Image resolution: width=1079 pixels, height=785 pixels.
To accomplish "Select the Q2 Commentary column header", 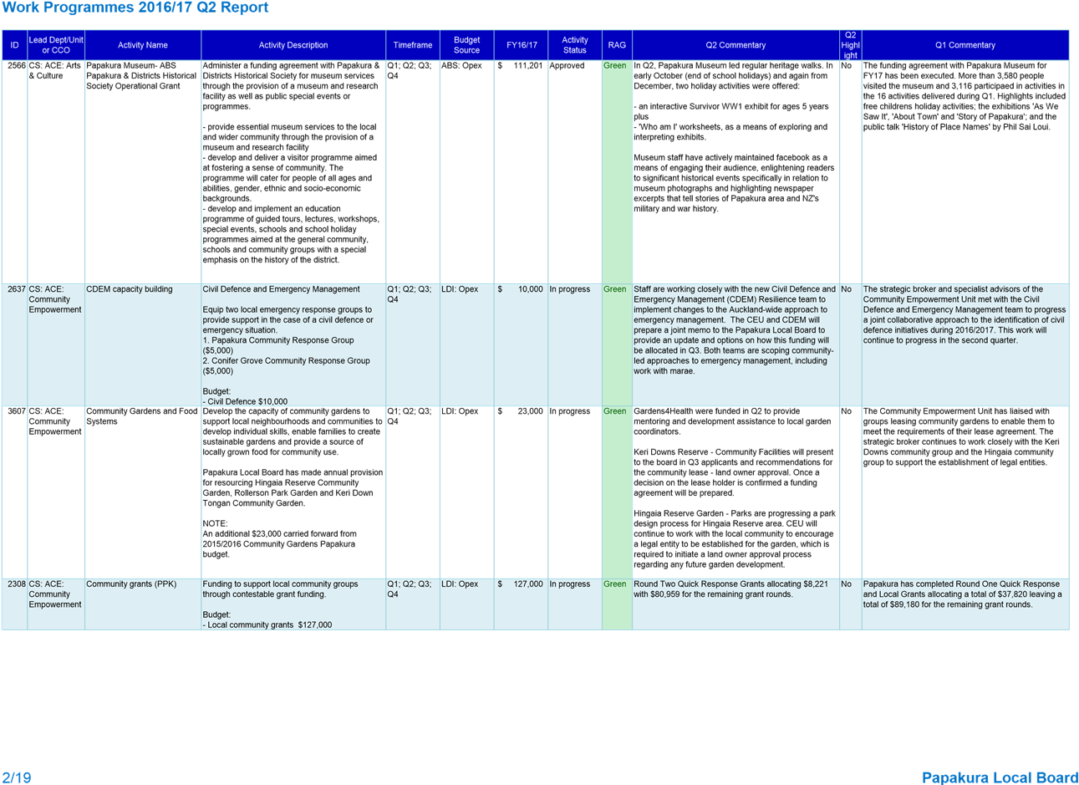I will click(x=735, y=45).
